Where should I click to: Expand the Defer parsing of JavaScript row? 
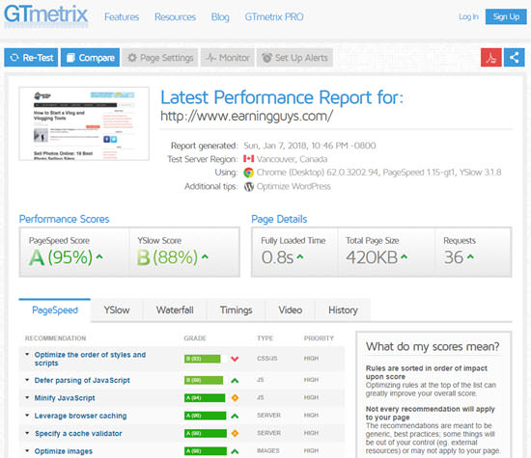(x=27, y=380)
